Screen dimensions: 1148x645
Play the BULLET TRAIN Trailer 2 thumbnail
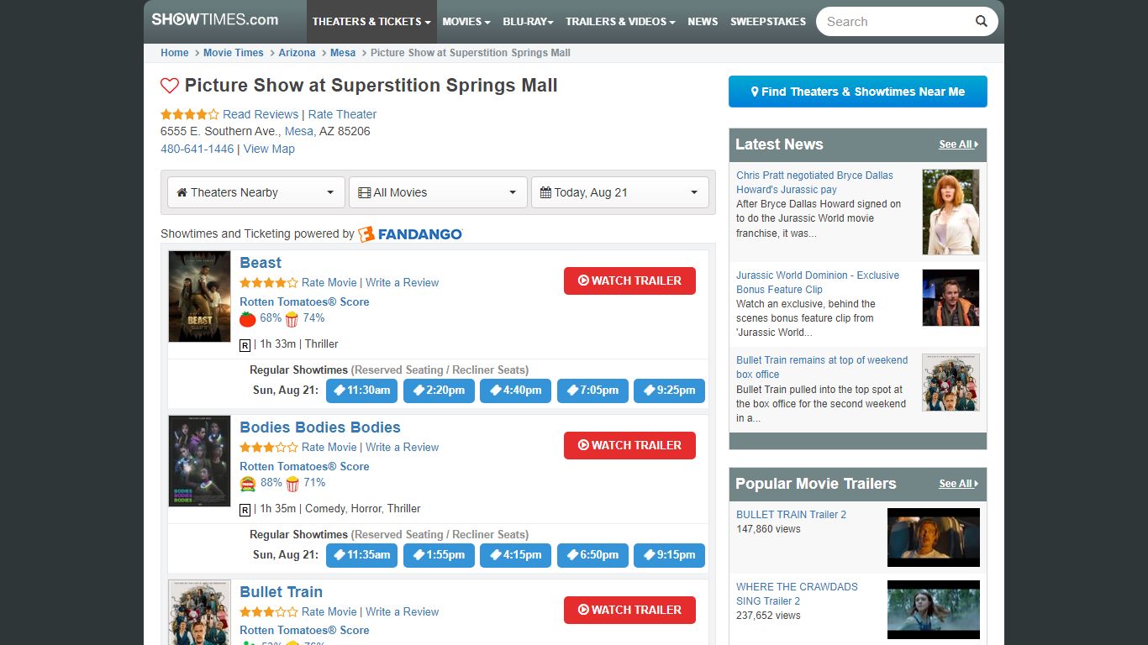[x=934, y=537]
